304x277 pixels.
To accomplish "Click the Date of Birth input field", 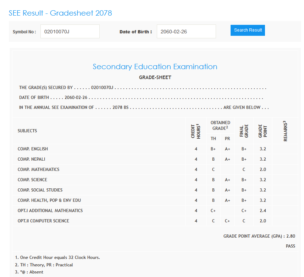I will 186,32.
